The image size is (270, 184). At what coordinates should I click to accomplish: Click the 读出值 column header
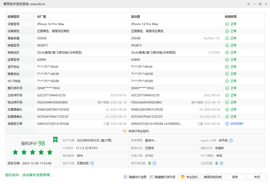pos(136,17)
